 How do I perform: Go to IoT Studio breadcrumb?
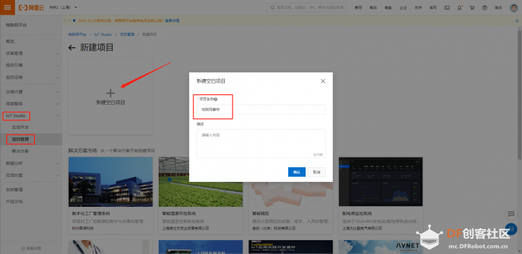pos(103,34)
